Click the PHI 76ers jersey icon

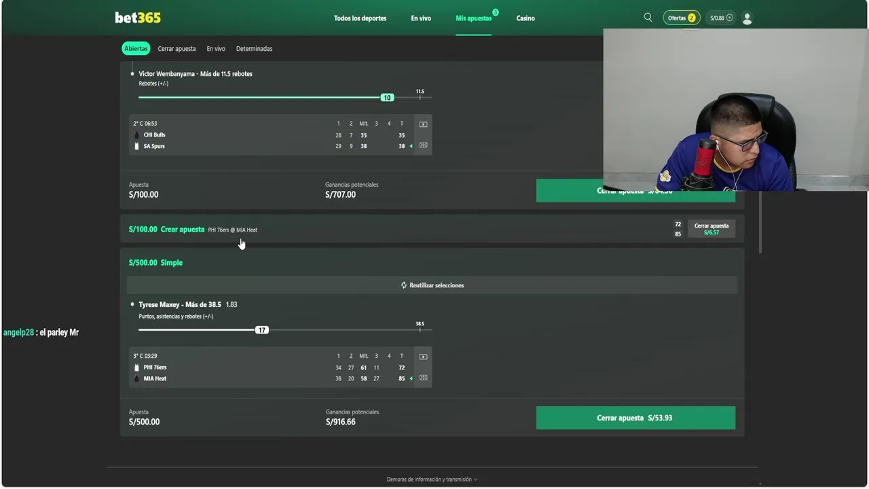click(x=136, y=367)
